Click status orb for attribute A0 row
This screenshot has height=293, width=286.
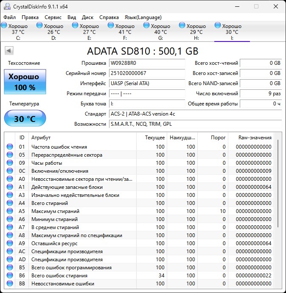click(10, 179)
